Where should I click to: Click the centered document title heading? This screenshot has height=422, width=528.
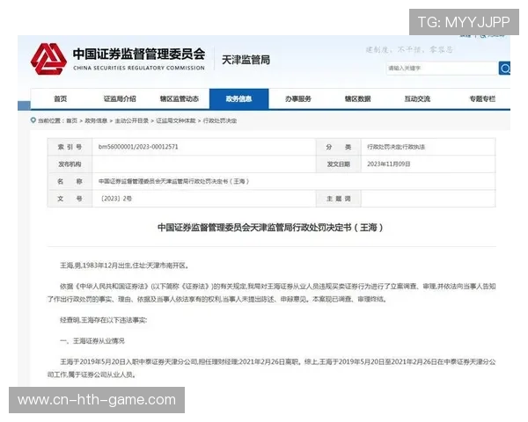[x=271, y=228]
